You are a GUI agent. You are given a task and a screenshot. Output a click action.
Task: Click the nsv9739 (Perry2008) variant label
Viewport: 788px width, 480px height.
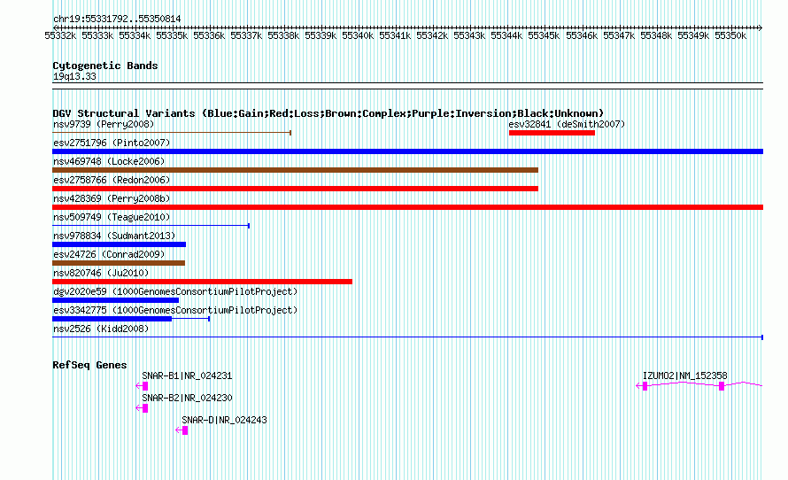104,124
